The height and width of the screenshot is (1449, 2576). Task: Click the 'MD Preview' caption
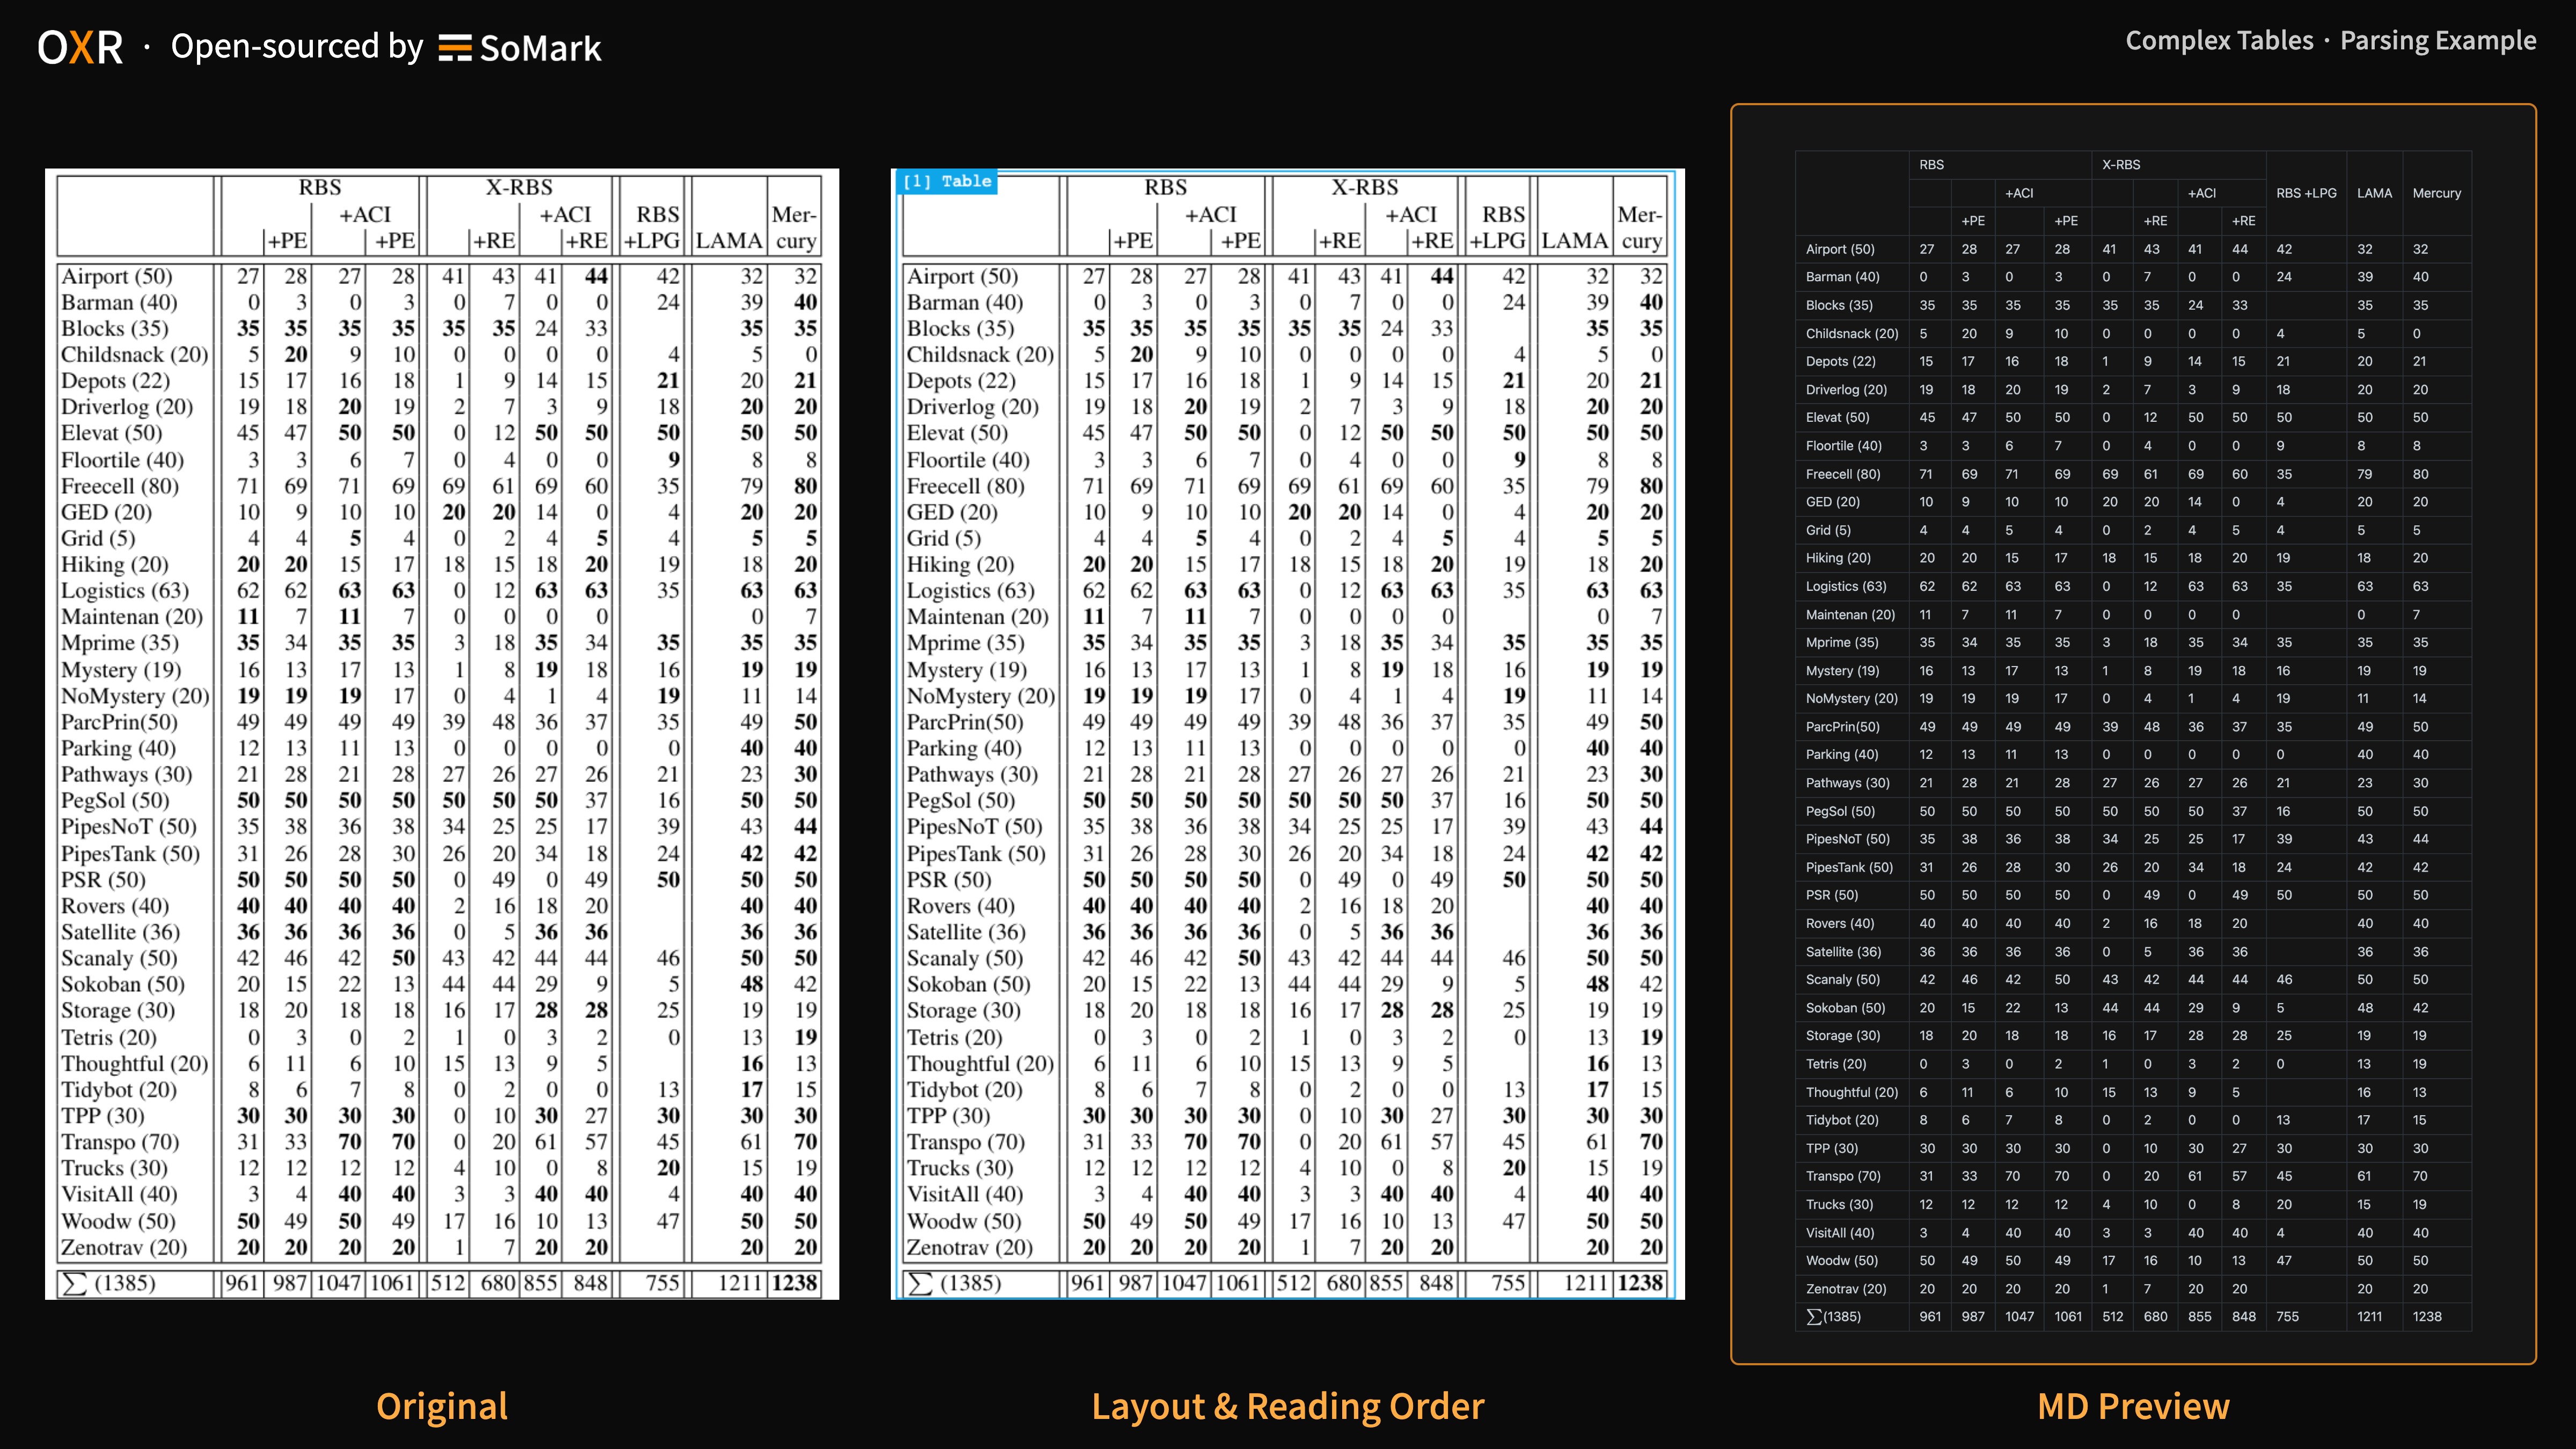[x=2133, y=1406]
